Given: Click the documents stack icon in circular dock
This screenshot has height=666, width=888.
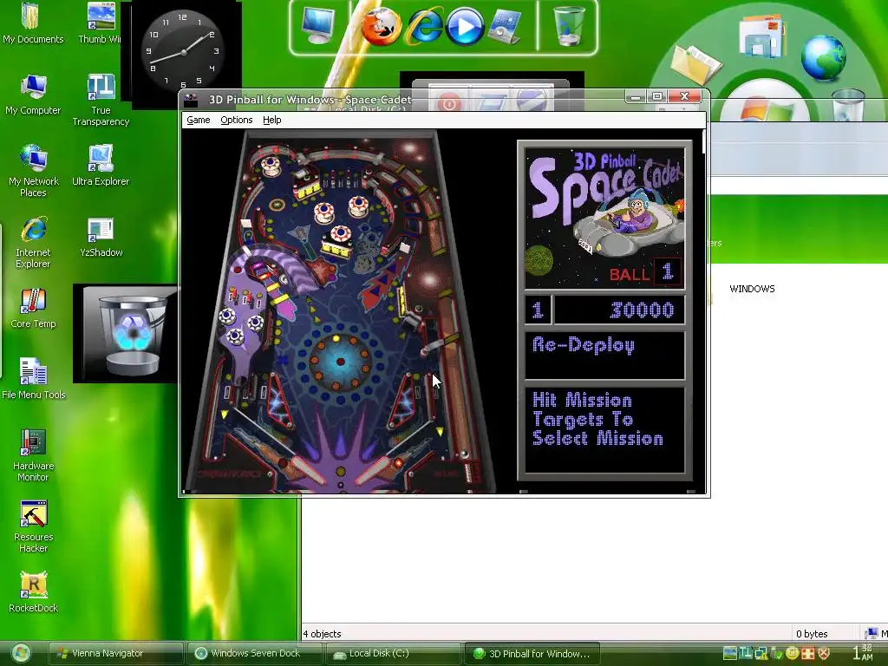Looking at the screenshot, I should pos(762,35).
